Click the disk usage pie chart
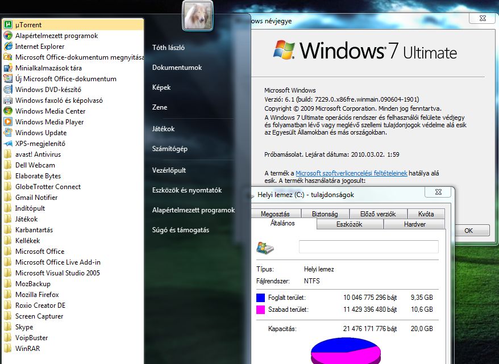 tap(346, 350)
